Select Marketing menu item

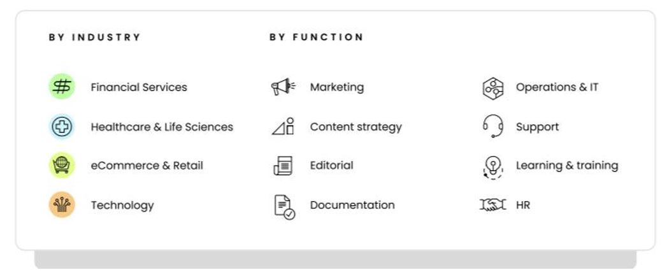(337, 87)
